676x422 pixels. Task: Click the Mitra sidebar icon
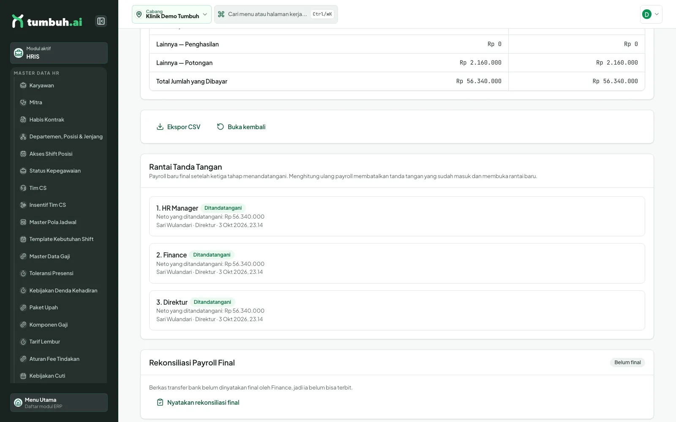[x=23, y=103]
